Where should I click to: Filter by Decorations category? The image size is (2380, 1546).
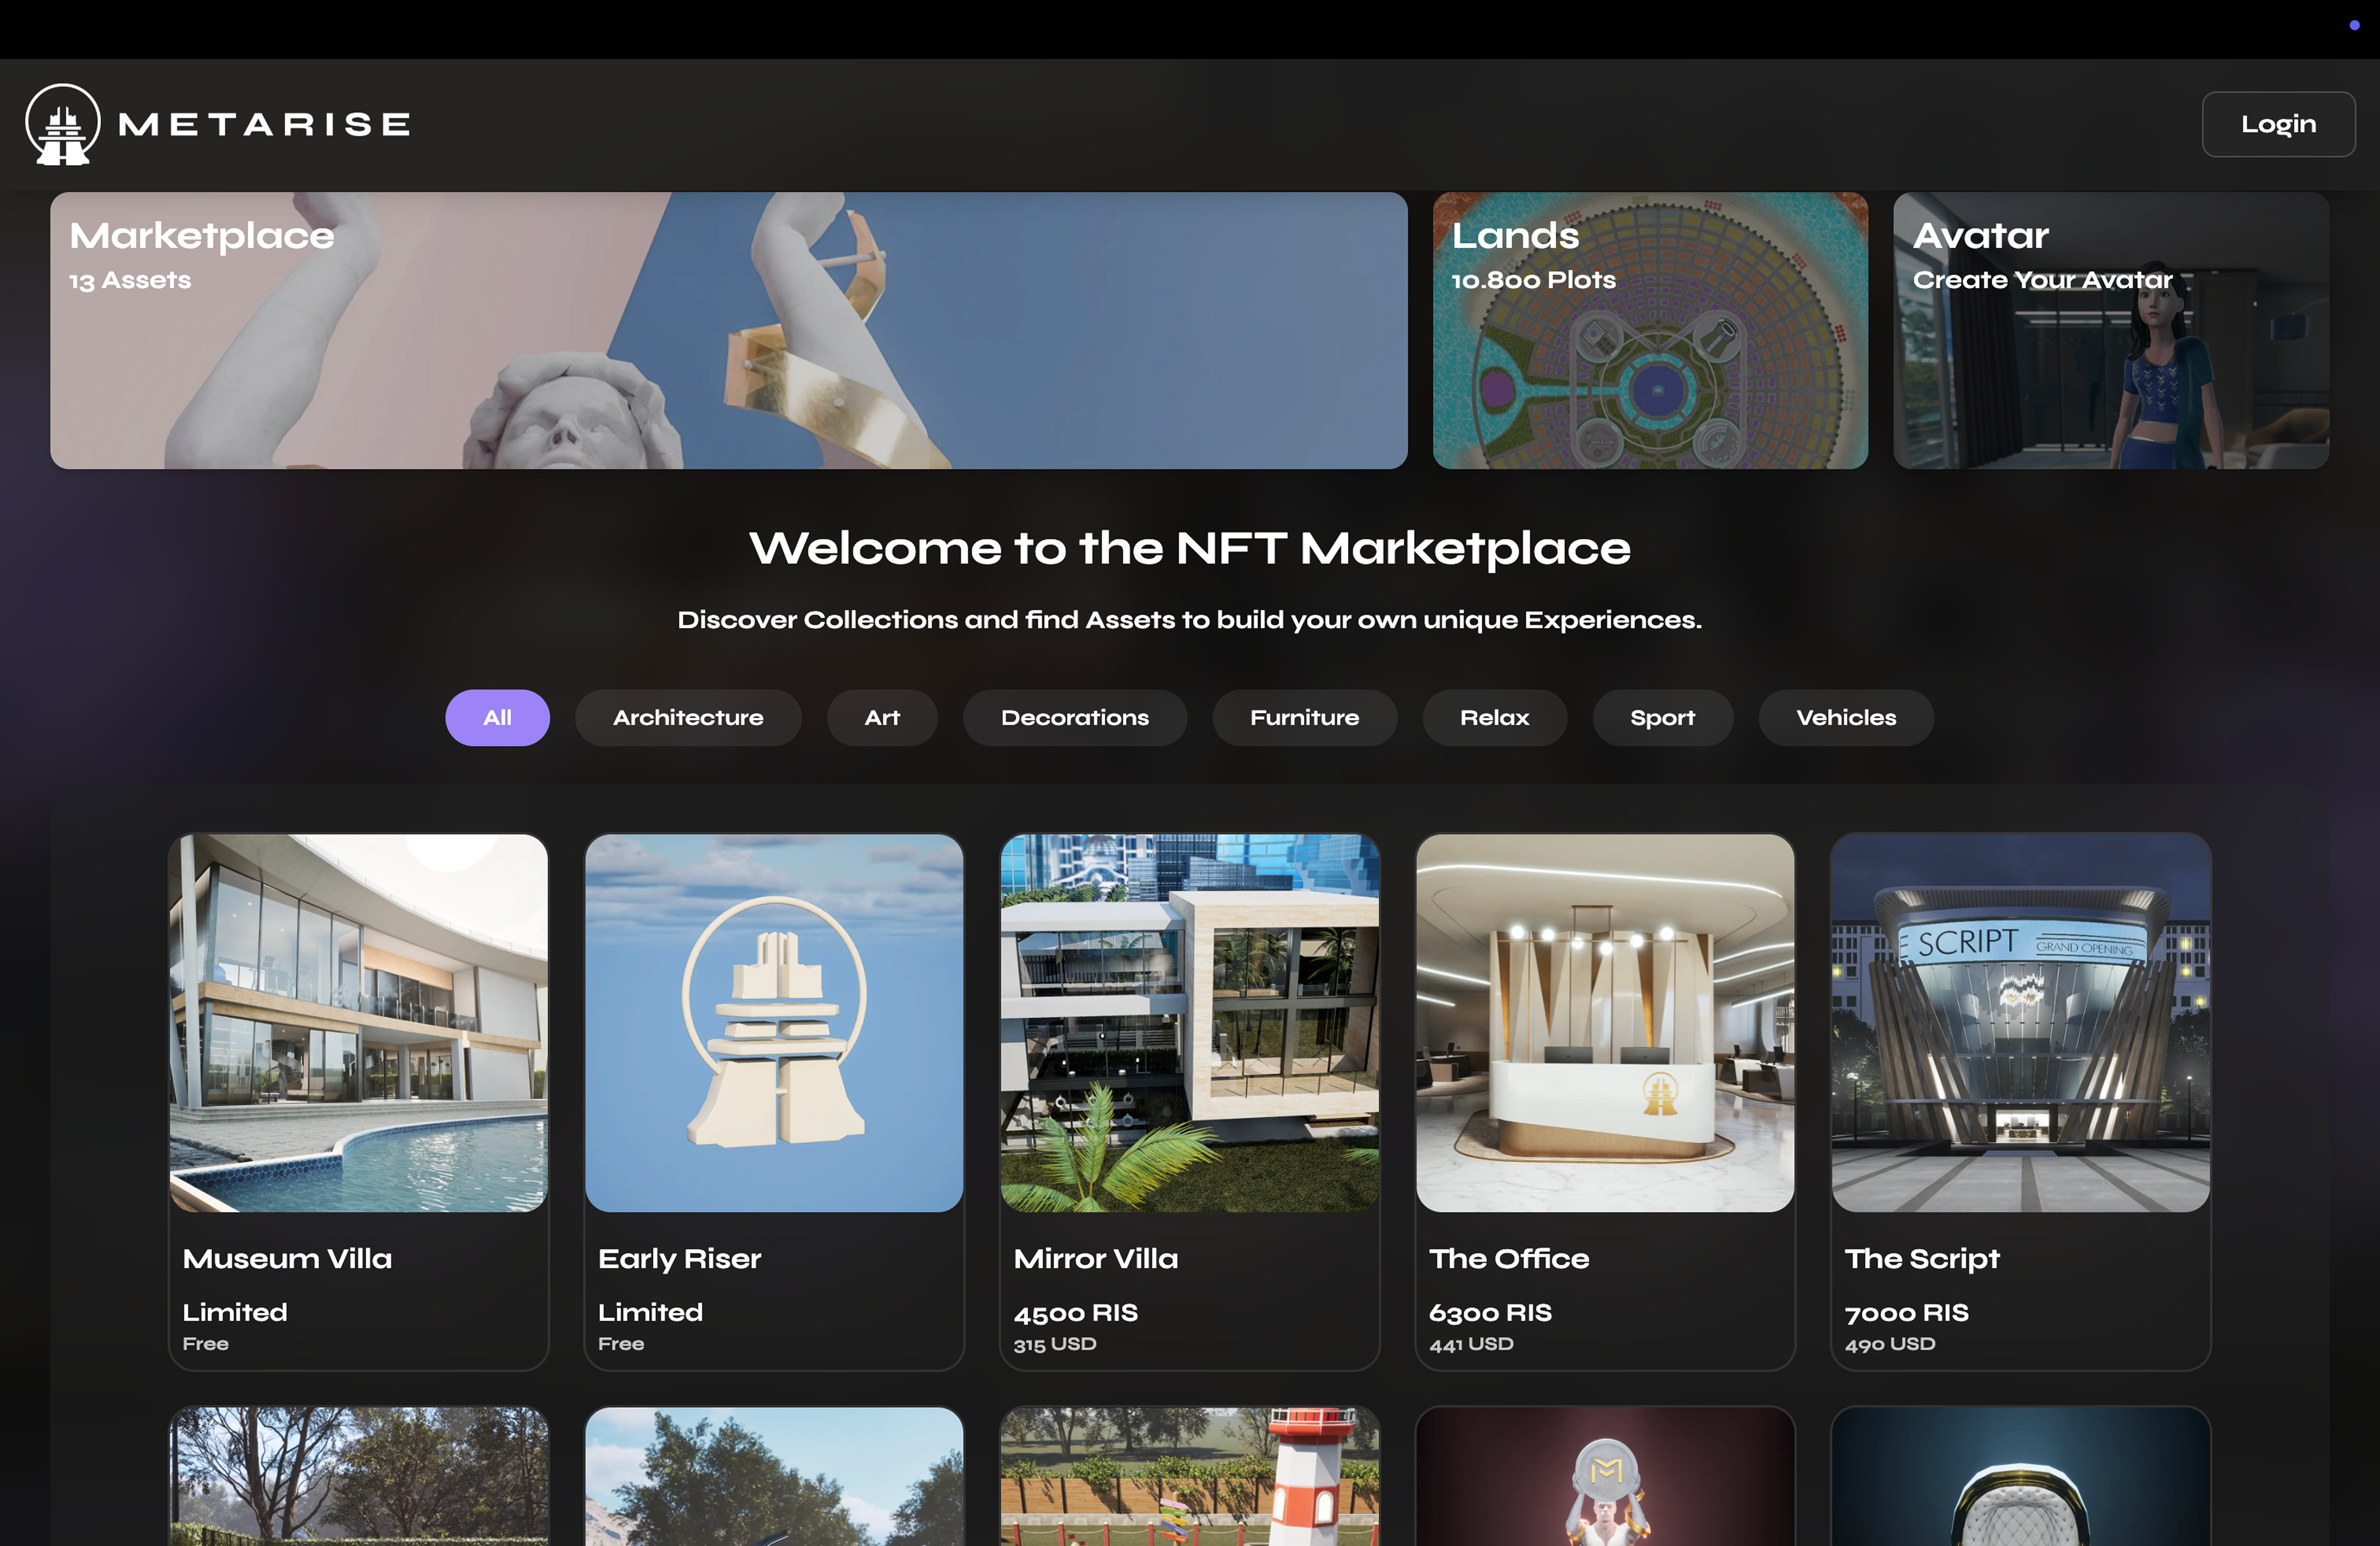[1075, 718]
